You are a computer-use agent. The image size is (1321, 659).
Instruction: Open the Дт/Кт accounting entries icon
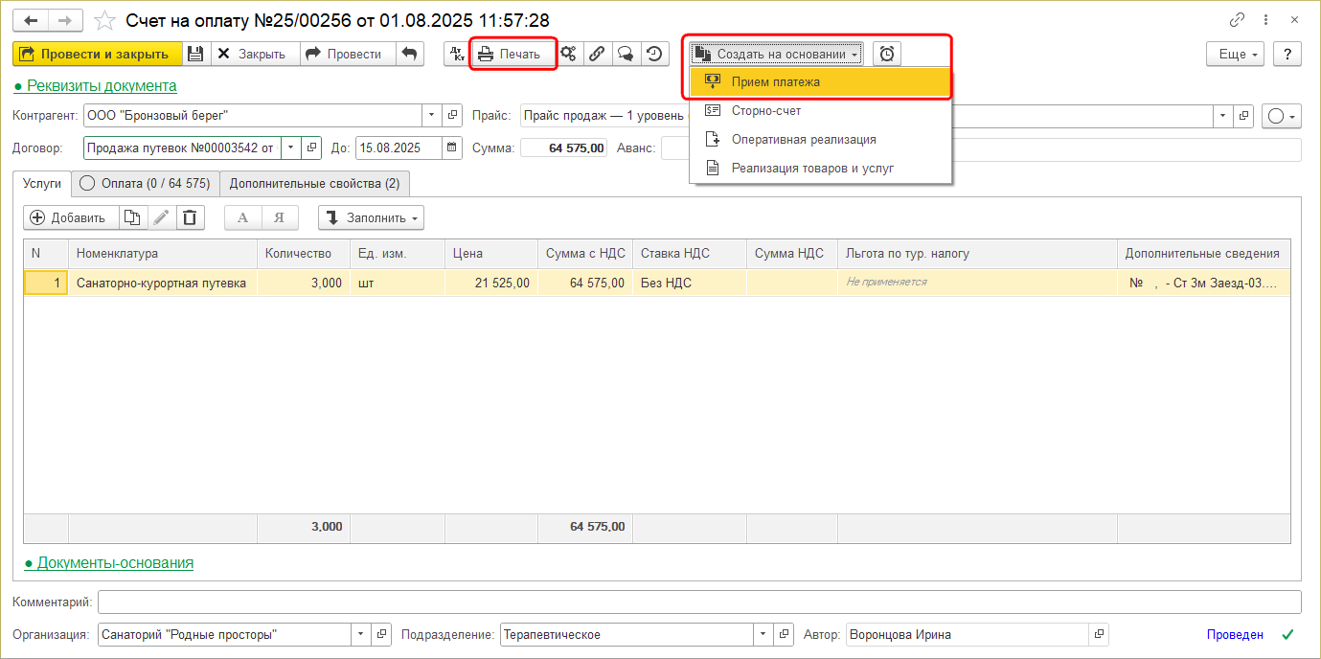(457, 54)
